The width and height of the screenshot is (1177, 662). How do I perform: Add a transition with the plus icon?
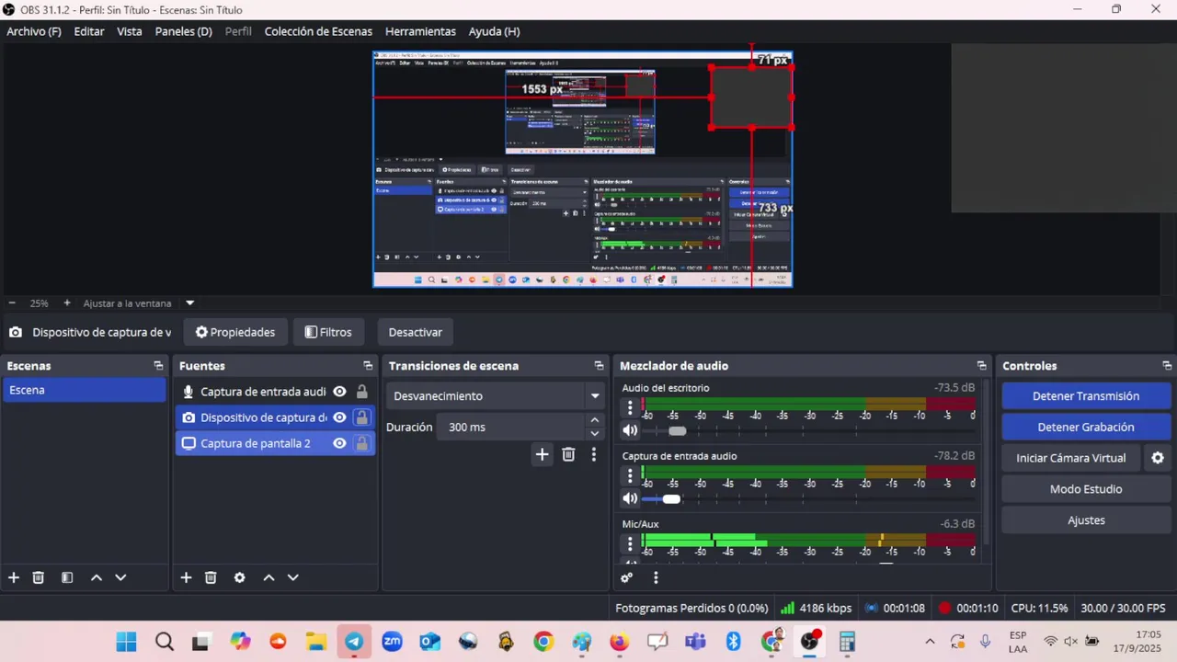click(x=542, y=454)
